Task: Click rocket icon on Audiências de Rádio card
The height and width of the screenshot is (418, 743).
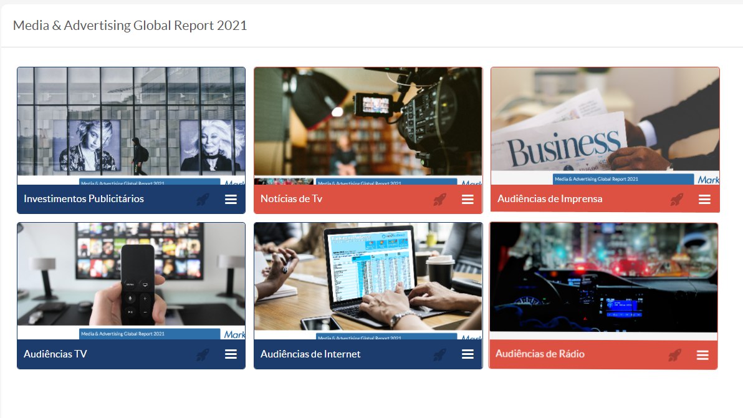Action: [x=674, y=355]
